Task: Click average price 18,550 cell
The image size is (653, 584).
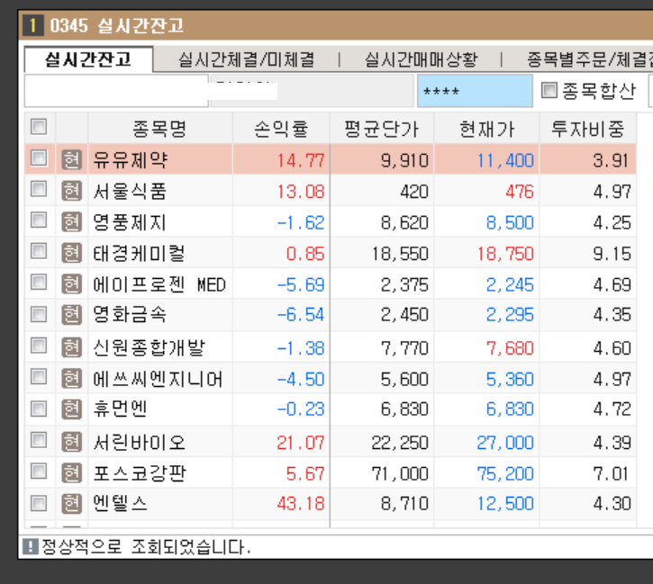Action: coord(382,254)
